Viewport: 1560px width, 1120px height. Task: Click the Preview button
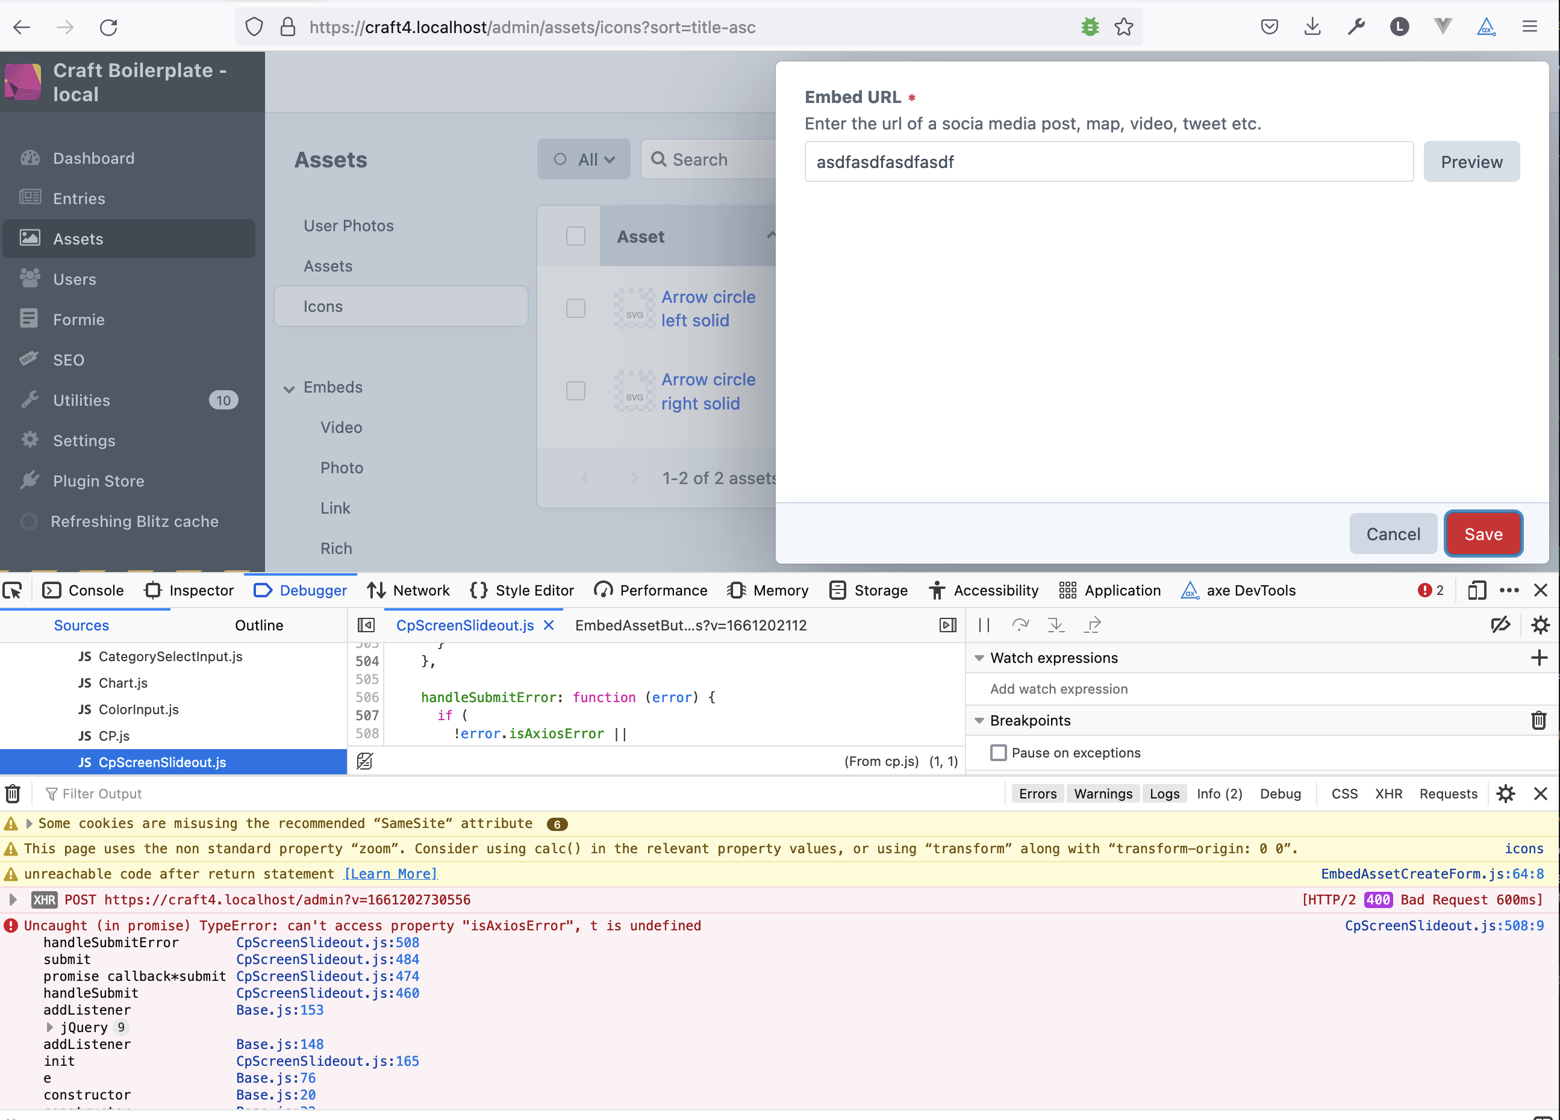1471,161
